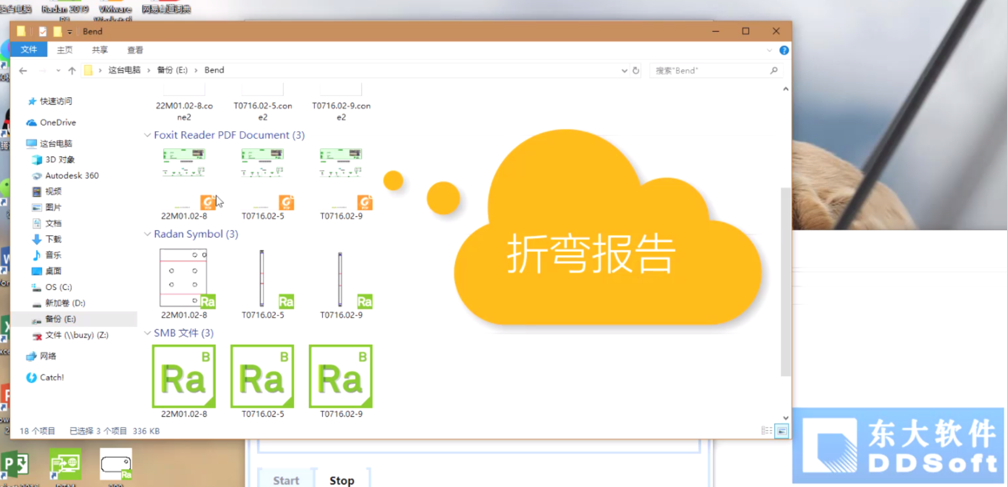
Task: Go up one folder level
Action: [x=72, y=71]
